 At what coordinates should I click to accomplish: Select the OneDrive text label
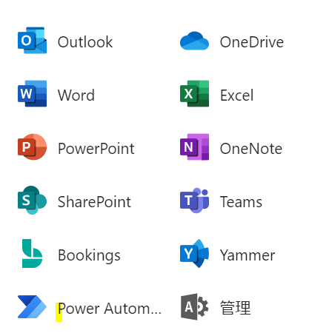pyautogui.click(x=252, y=42)
